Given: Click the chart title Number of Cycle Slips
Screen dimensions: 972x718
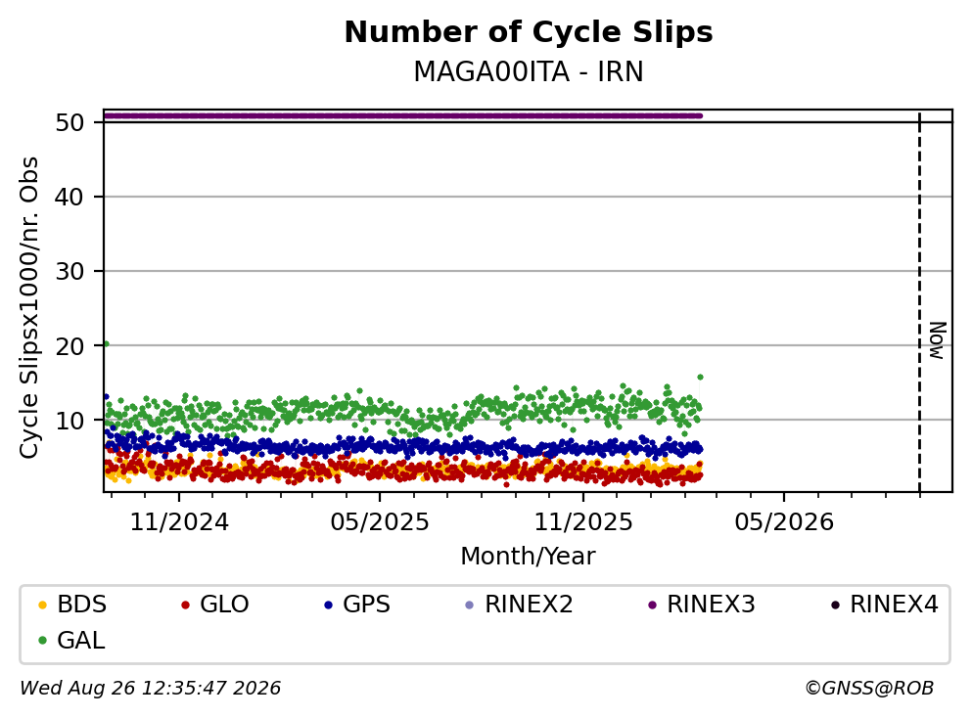Looking at the screenshot, I should point(529,32).
